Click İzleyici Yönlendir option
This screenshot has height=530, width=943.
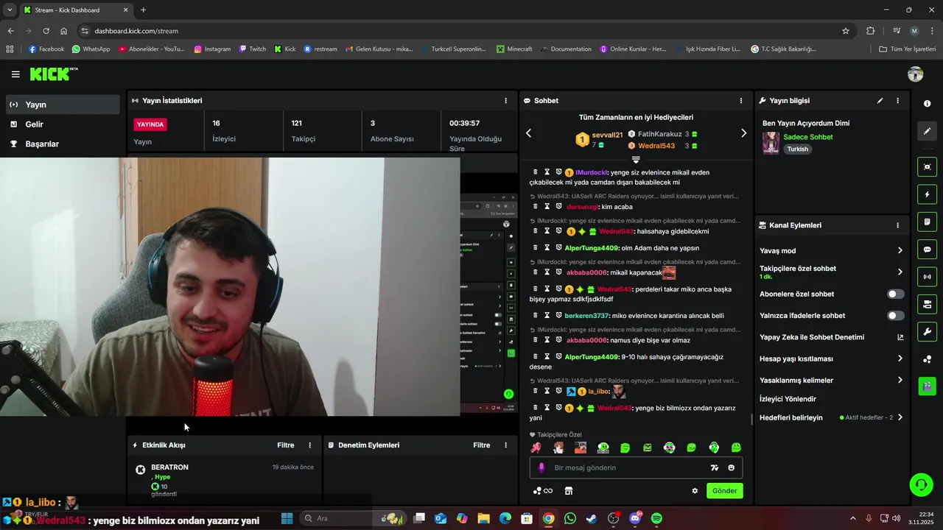pyautogui.click(x=788, y=399)
